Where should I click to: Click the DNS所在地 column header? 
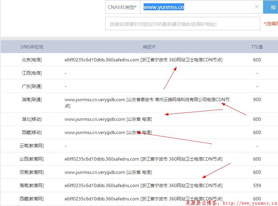coord(32,47)
